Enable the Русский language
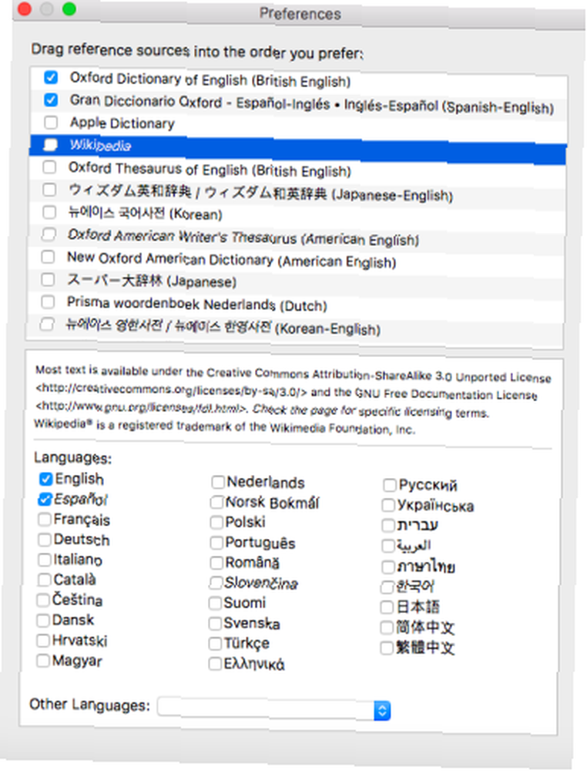The height and width of the screenshot is (771, 587). click(390, 485)
